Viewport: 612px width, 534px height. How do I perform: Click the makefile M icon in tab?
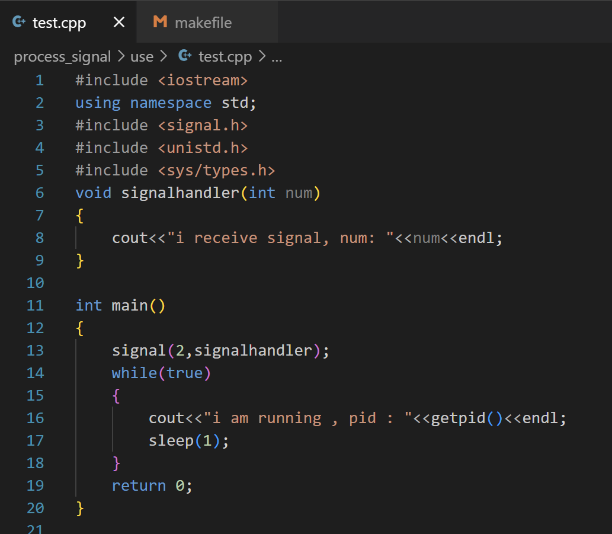click(x=160, y=22)
